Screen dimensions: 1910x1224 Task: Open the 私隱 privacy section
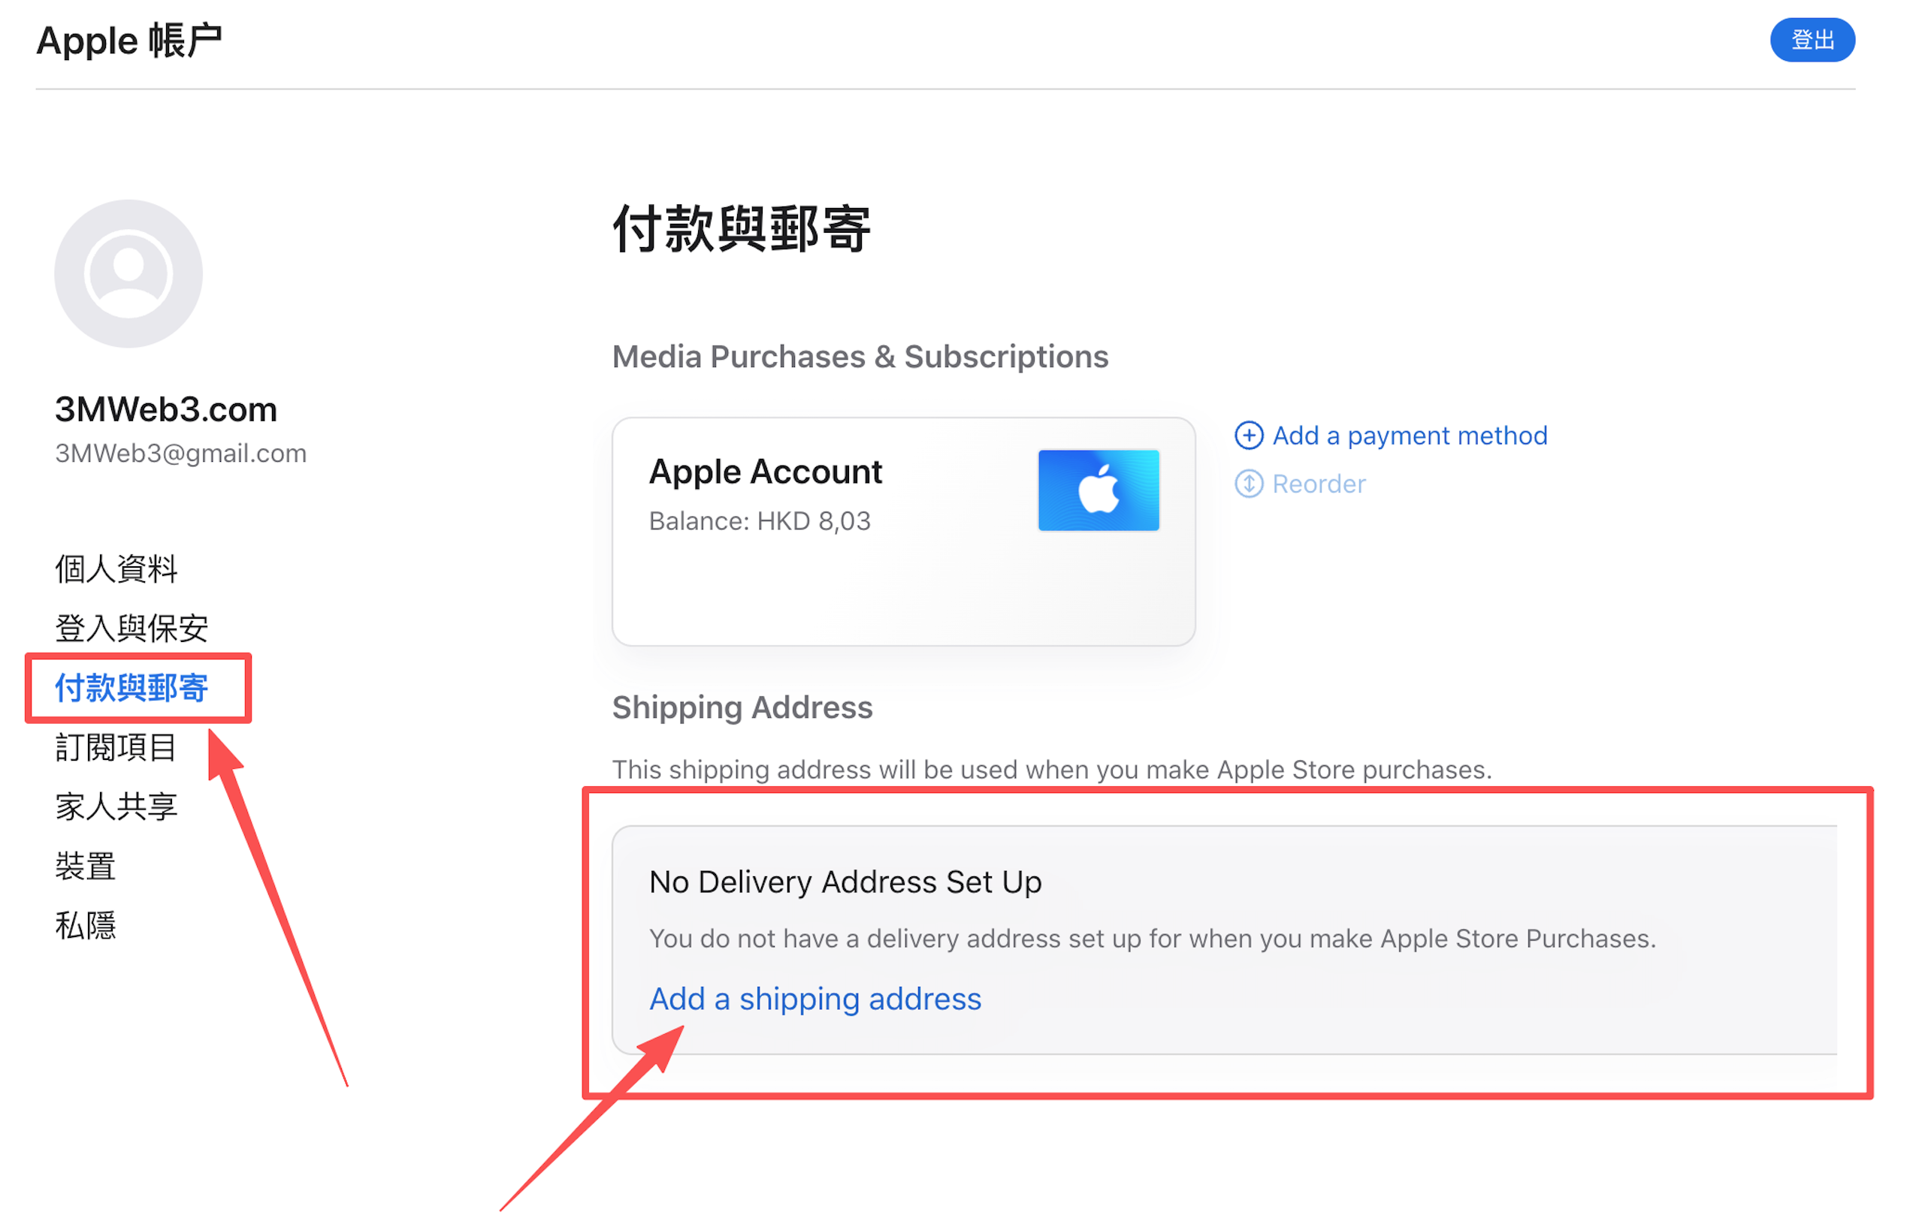(x=86, y=926)
